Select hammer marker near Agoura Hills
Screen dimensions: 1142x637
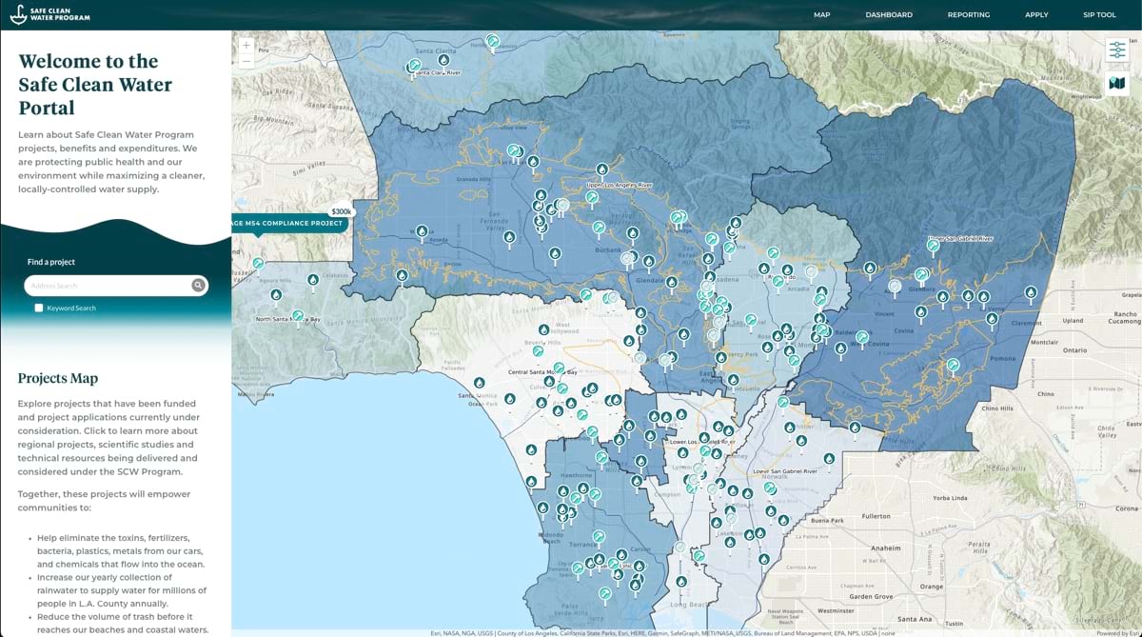258,265
